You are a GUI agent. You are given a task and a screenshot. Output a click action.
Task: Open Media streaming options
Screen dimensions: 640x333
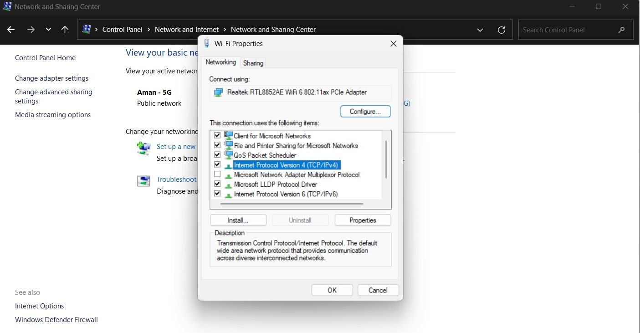[53, 115]
